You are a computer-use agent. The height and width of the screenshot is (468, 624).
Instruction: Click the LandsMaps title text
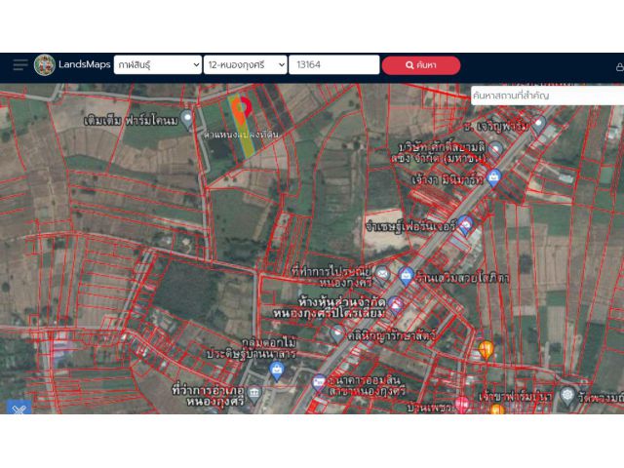(85, 64)
